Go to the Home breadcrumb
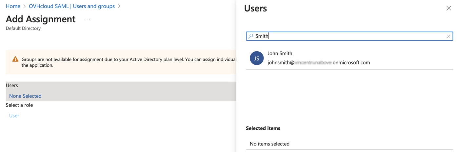The height and width of the screenshot is (152, 459). tap(13, 6)
